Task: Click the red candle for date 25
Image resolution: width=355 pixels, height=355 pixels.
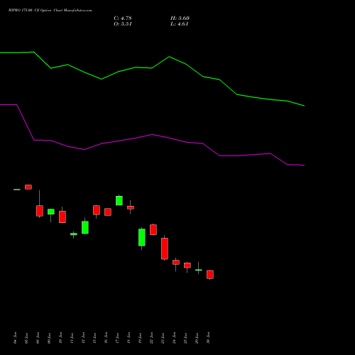Action: click(187, 265)
